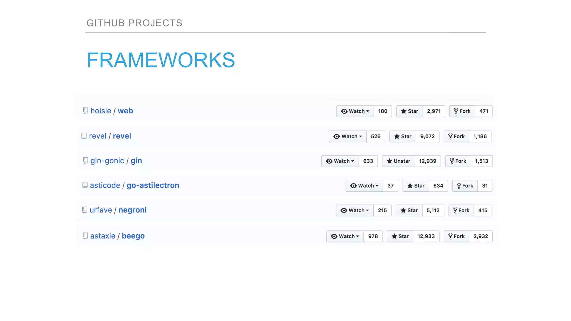Image resolution: width=571 pixels, height=321 pixels.
Task: Click the repo icon beside hoisie / web
Action: click(85, 111)
